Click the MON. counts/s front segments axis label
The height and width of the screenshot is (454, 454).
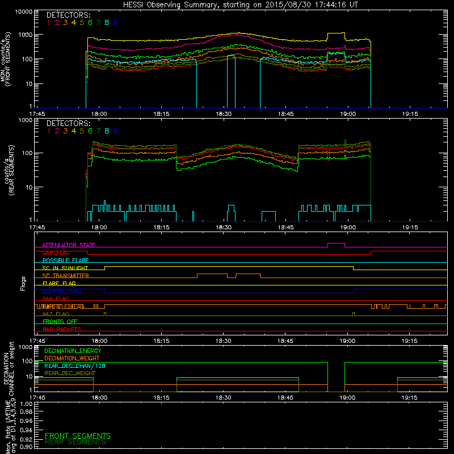point(6,59)
